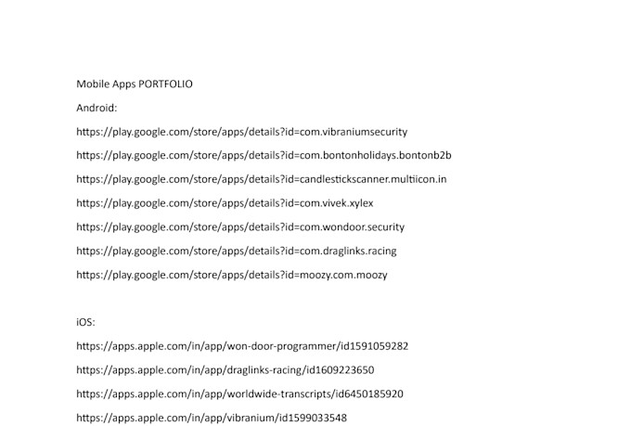The width and height of the screenshot is (631, 426).
Task: Open the com.draglinks.racing Play Store link
Action: (x=237, y=252)
